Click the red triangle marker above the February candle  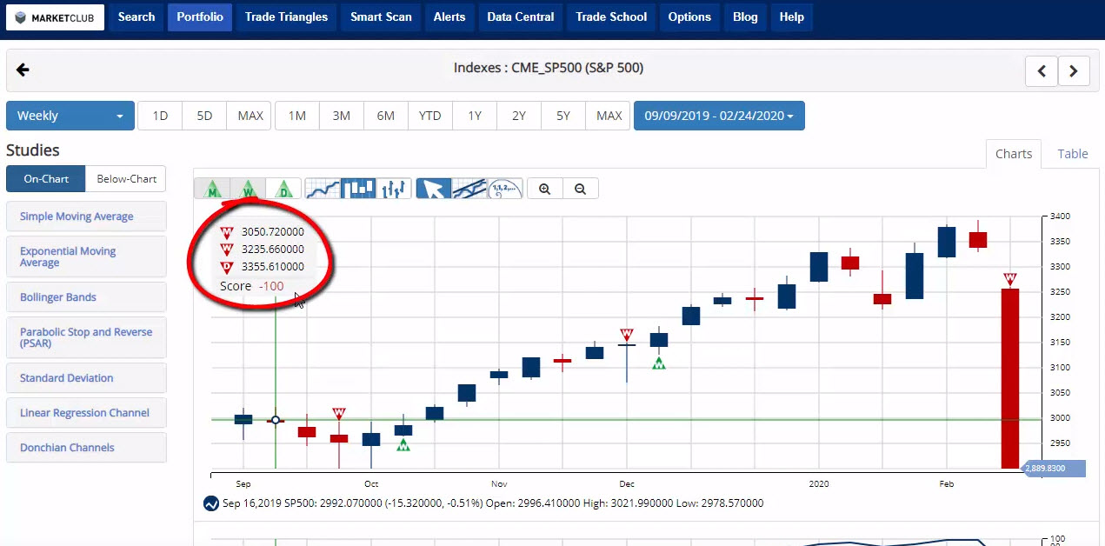click(x=1009, y=279)
